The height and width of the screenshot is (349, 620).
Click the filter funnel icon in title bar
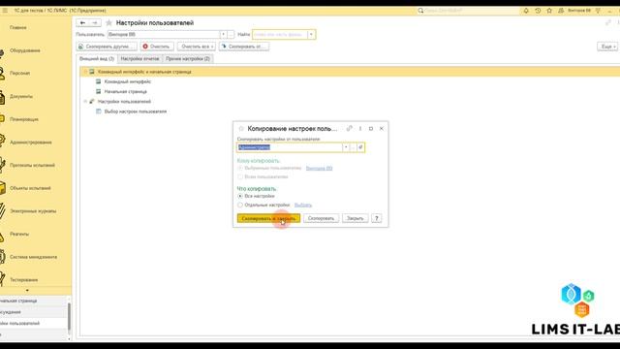(599, 11)
